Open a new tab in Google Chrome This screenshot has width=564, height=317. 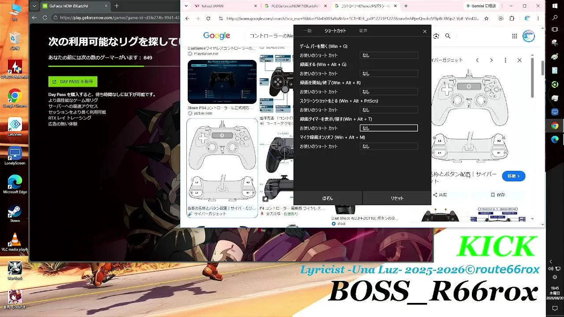(406, 6)
